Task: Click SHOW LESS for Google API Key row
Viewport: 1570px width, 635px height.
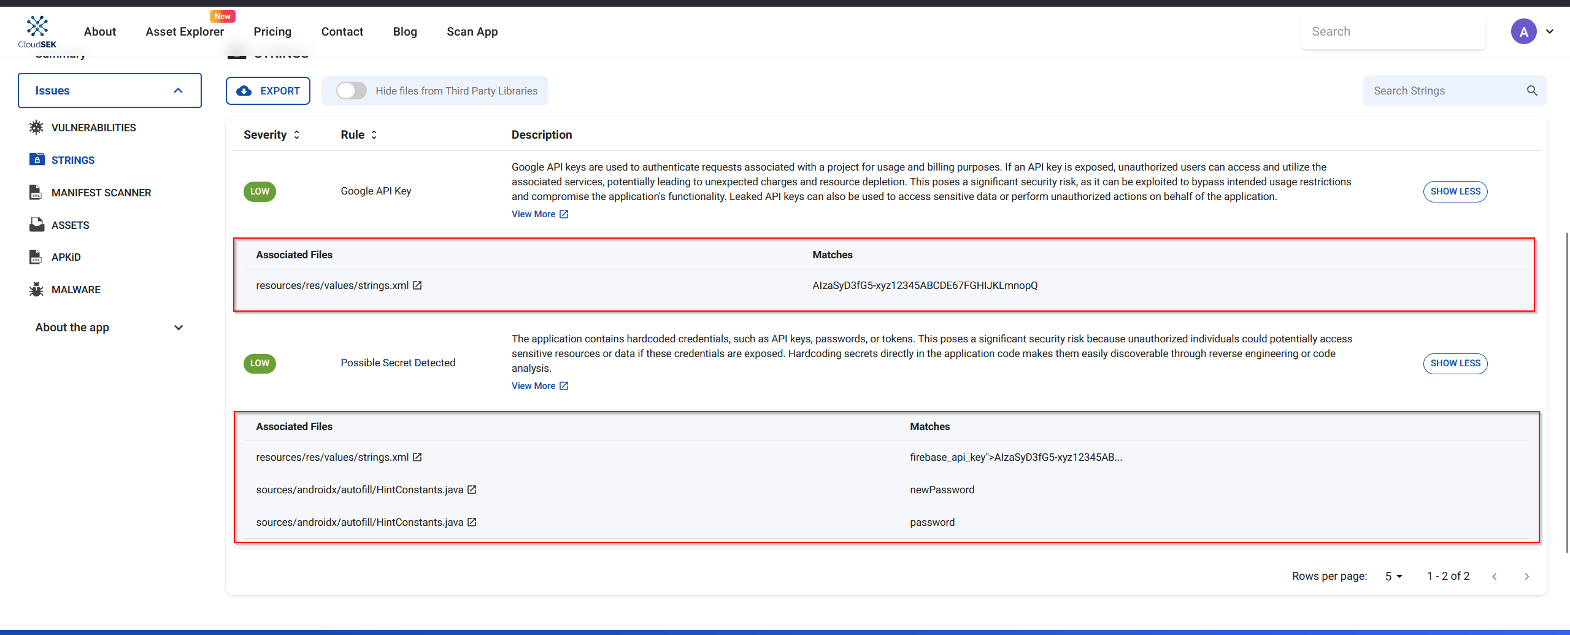Action: point(1455,191)
